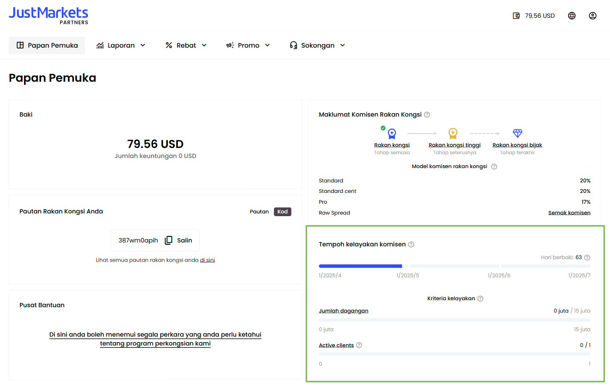This screenshot has width=610, height=392.
Task: Open the Rebat menu
Action: click(x=186, y=45)
